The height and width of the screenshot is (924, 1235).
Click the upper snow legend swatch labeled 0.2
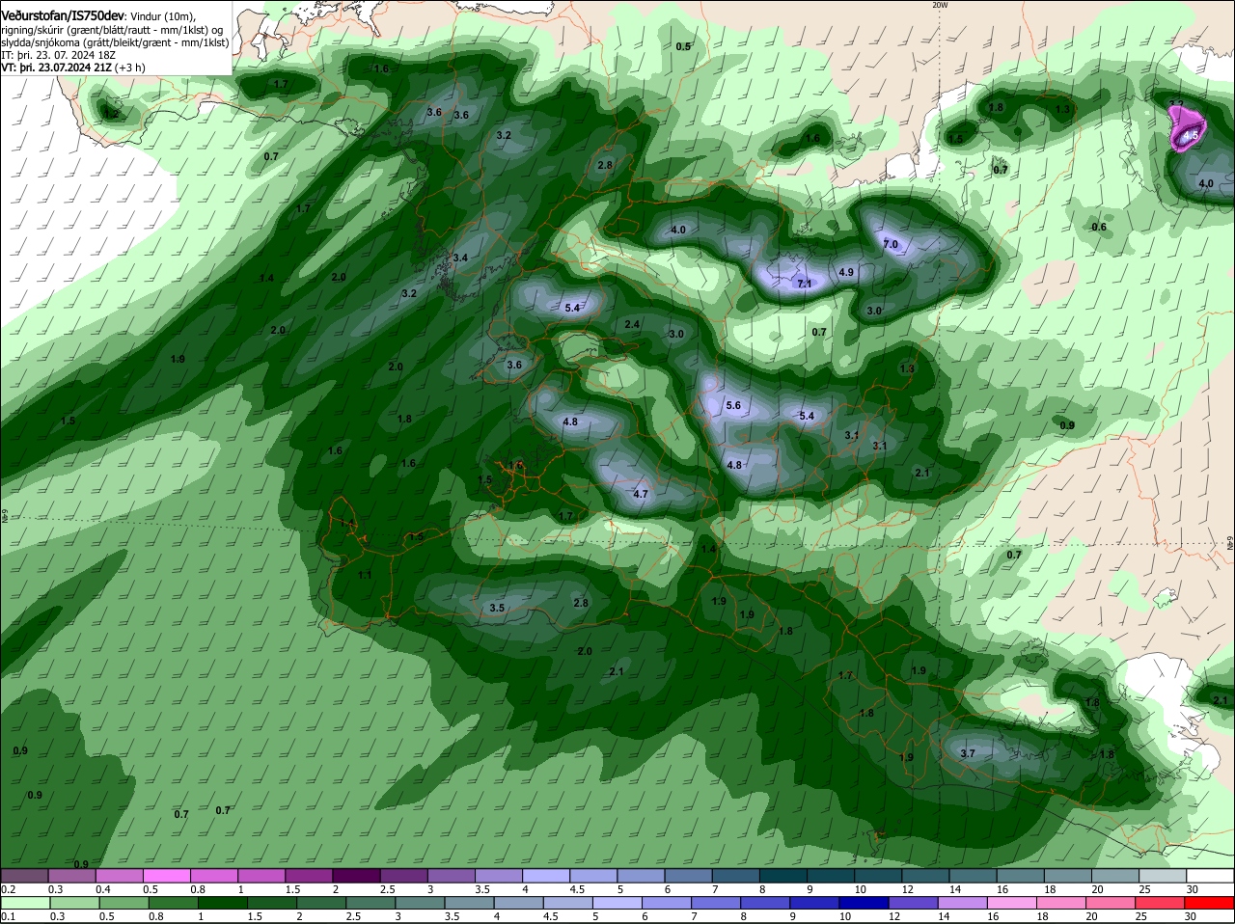(x=23, y=875)
